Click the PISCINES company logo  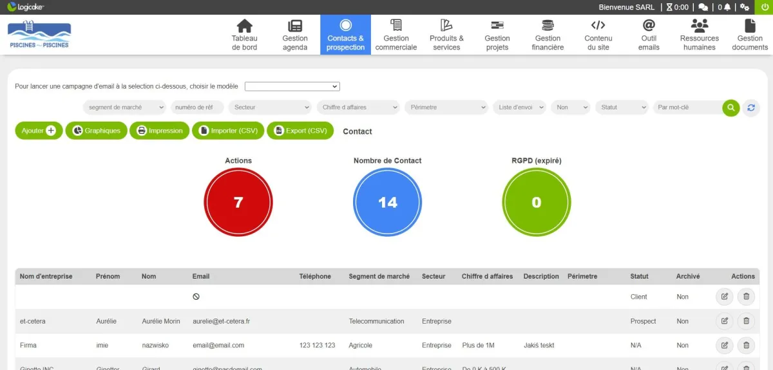[x=39, y=35]
